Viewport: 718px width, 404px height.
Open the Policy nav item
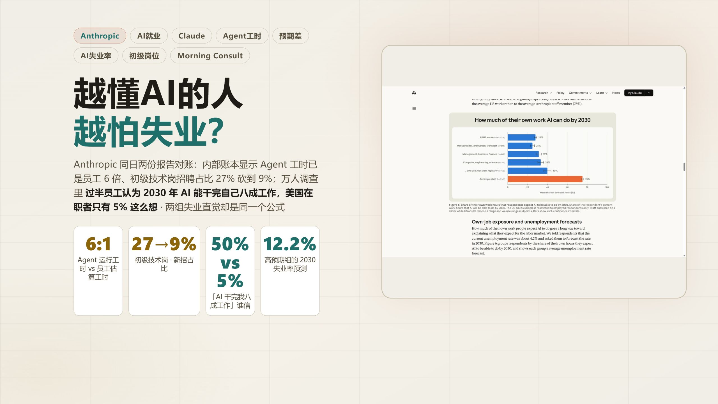(560, 93)
